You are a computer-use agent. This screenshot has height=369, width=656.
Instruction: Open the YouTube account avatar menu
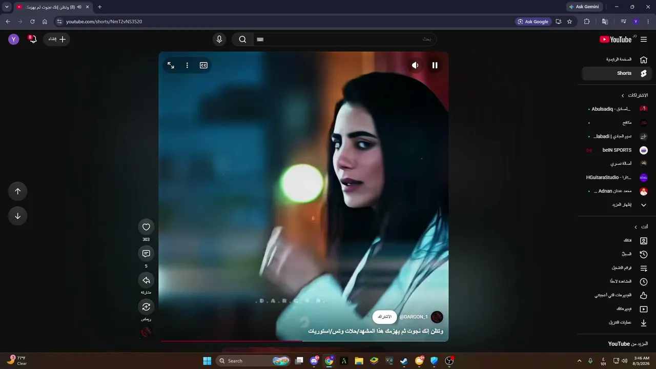point(14,39)
